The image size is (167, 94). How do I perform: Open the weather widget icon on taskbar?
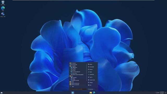[x=2, y=93]
